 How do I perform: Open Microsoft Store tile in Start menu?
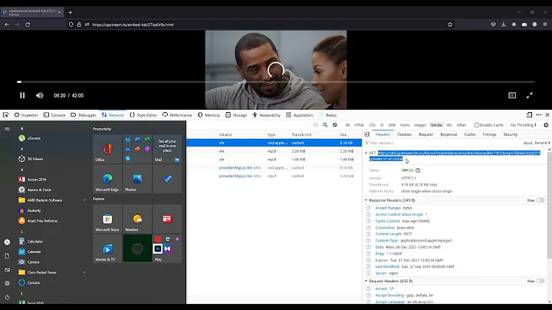tap(107, 219)
